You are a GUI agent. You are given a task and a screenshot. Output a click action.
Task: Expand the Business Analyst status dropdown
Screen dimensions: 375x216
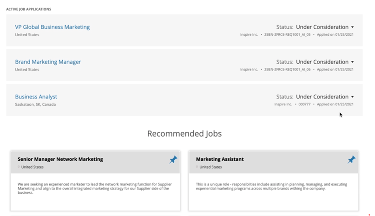coord(352,97)
